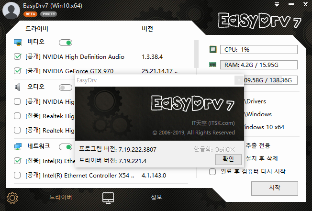
Task: Close the EasyDrv7 main window
Action: point(305,4)
